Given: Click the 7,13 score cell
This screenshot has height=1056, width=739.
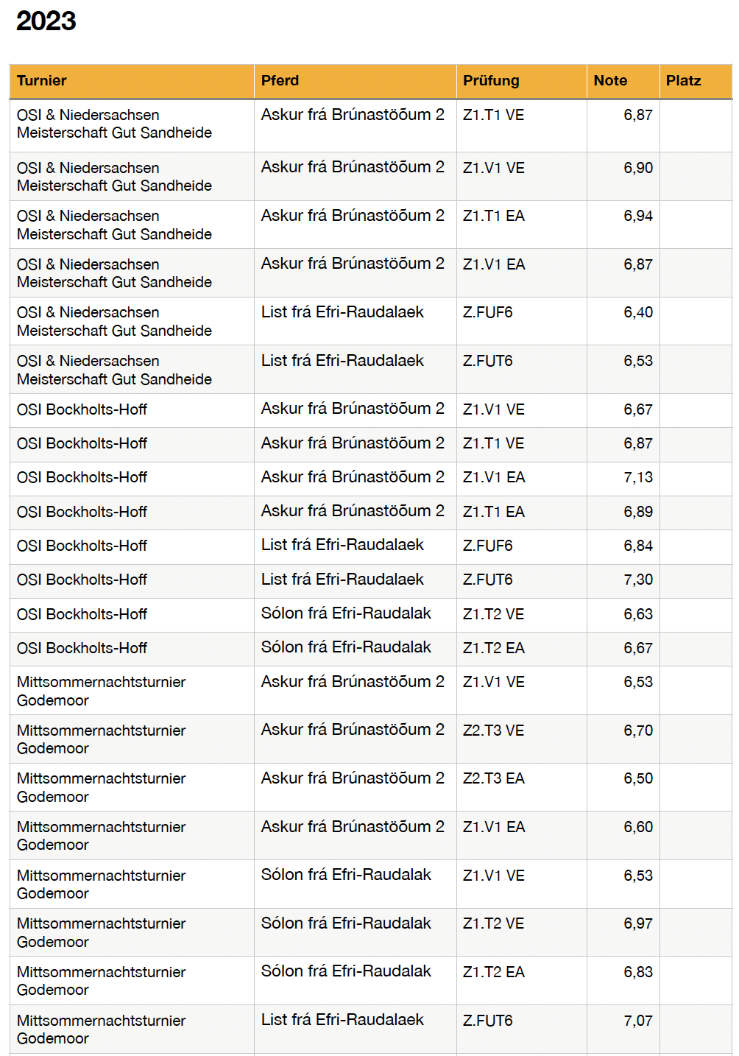Looking at the screenshot, I should point(637,478).
